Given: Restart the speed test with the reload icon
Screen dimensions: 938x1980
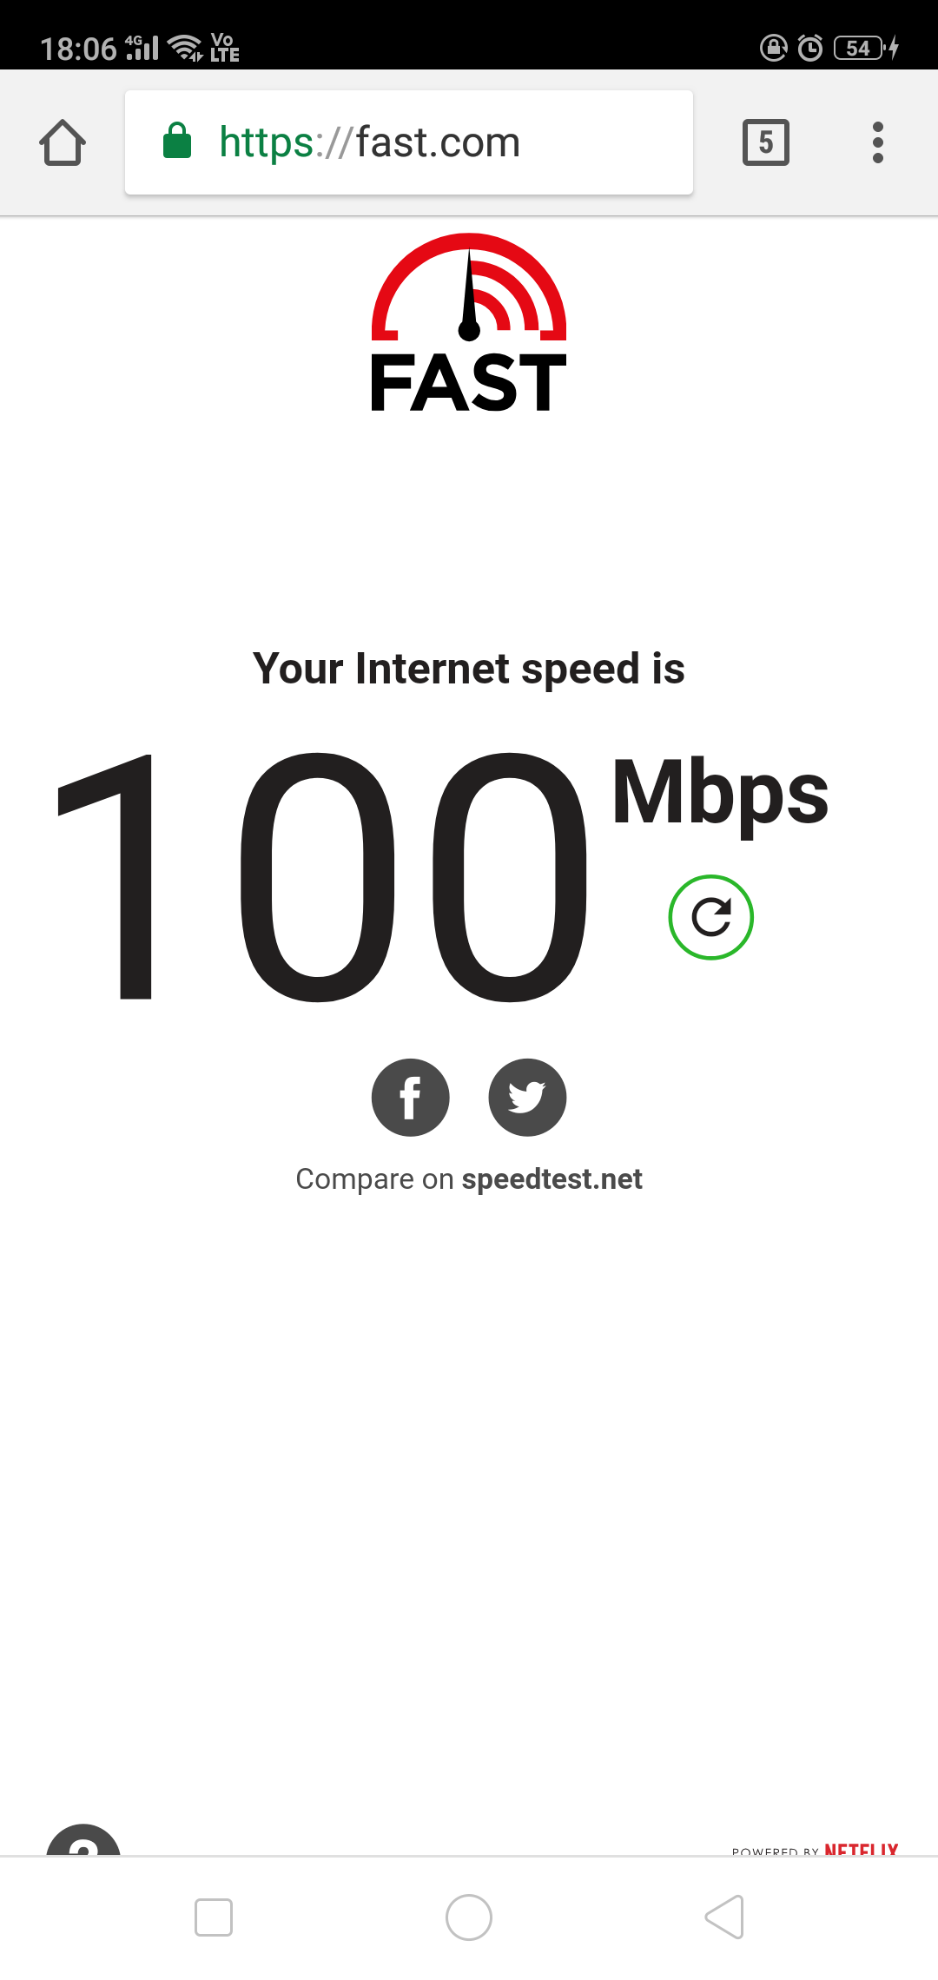Looking at the screenshot, I should [x=710, y=917].
